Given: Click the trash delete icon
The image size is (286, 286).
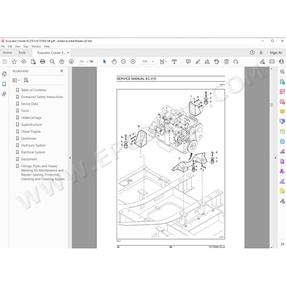Looking at the screenshot, I should (226, 62).
